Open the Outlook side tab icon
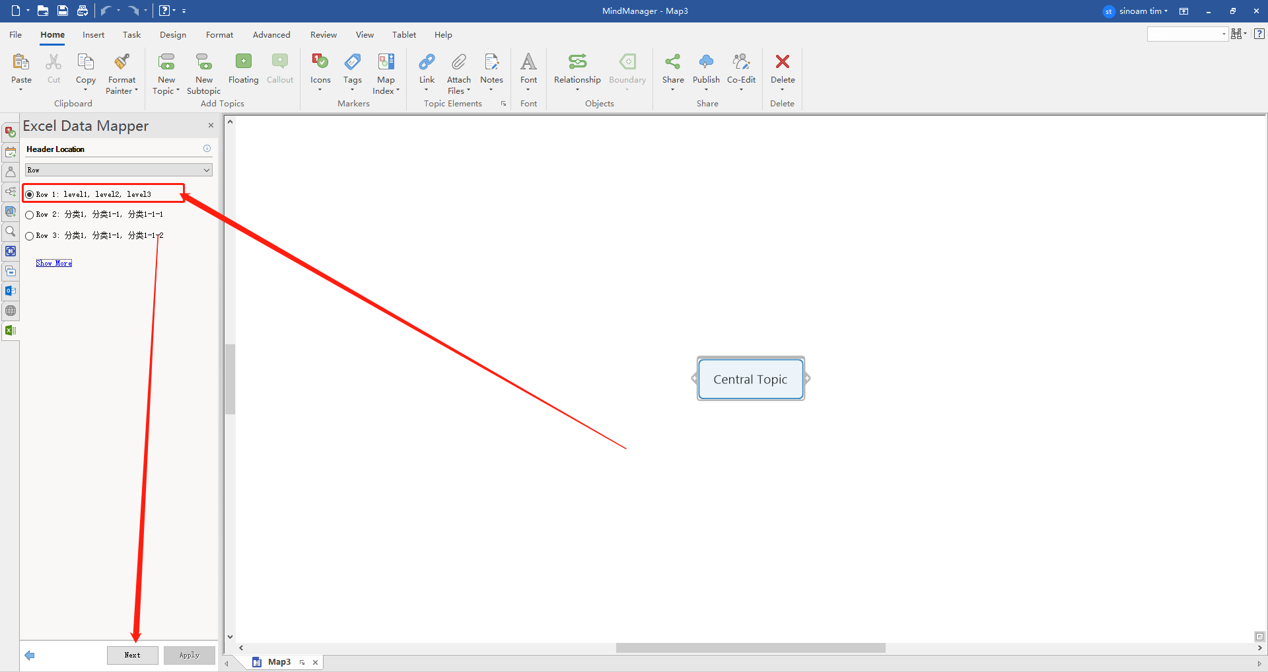This screenshot has height=672, width=1268. 11,291
